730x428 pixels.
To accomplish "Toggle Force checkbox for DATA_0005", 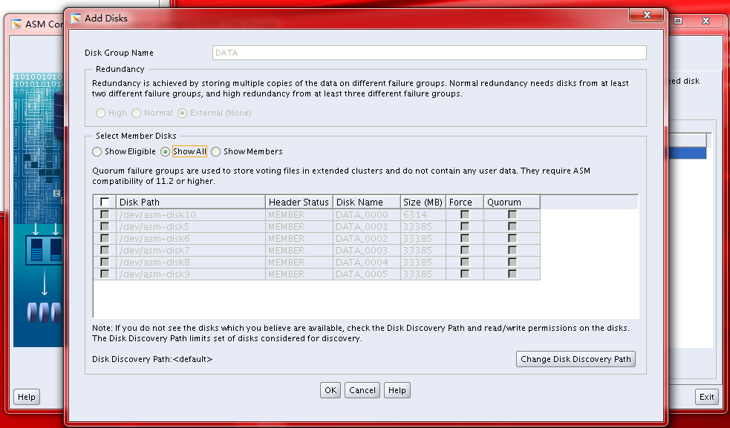I will coord(465,274).
